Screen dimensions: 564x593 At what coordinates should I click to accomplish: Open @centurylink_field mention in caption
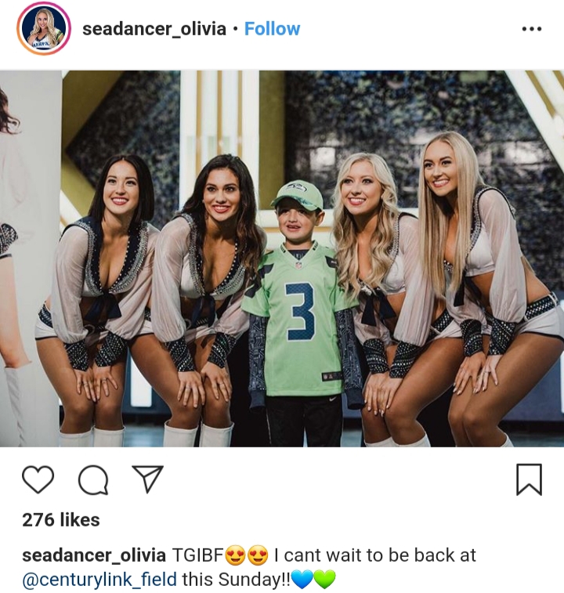[x=99, y=580]
